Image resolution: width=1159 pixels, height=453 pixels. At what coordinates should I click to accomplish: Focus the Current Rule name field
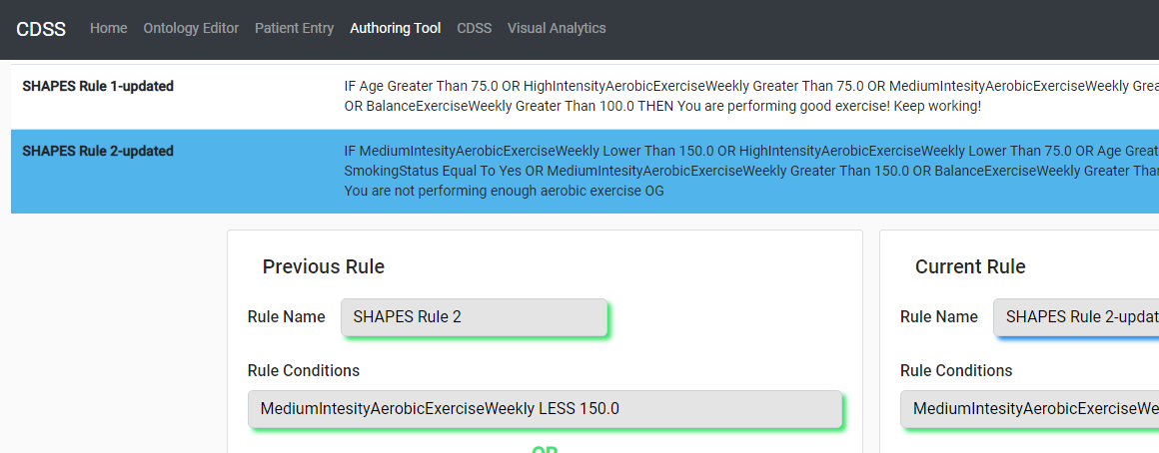1076,317
